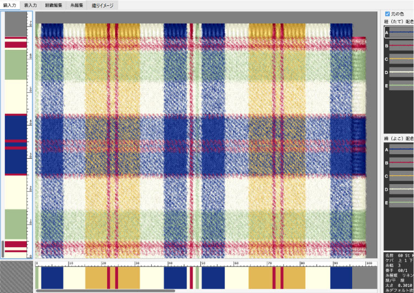The width and height of the screenshot is (414, 293).
Task: Select the 糸編集 tab
Action: [76, 4]
